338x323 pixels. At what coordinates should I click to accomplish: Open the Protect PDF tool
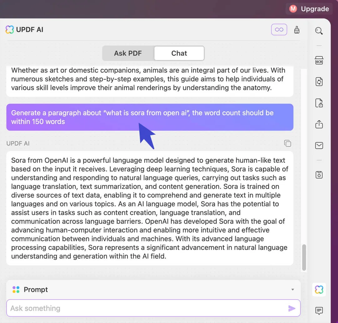(x=319, y=103)
